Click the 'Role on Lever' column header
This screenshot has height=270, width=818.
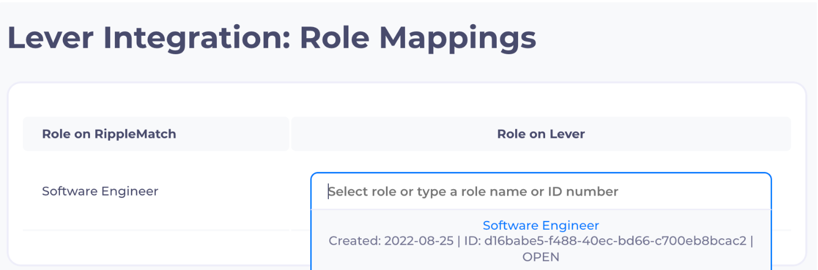point(541,134)
